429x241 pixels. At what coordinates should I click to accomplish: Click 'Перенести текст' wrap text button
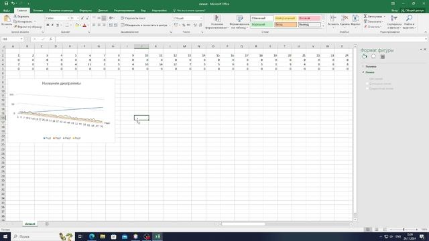point(133,18)
